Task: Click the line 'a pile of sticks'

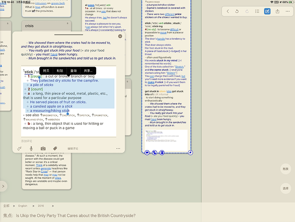Action: (42, 85)
